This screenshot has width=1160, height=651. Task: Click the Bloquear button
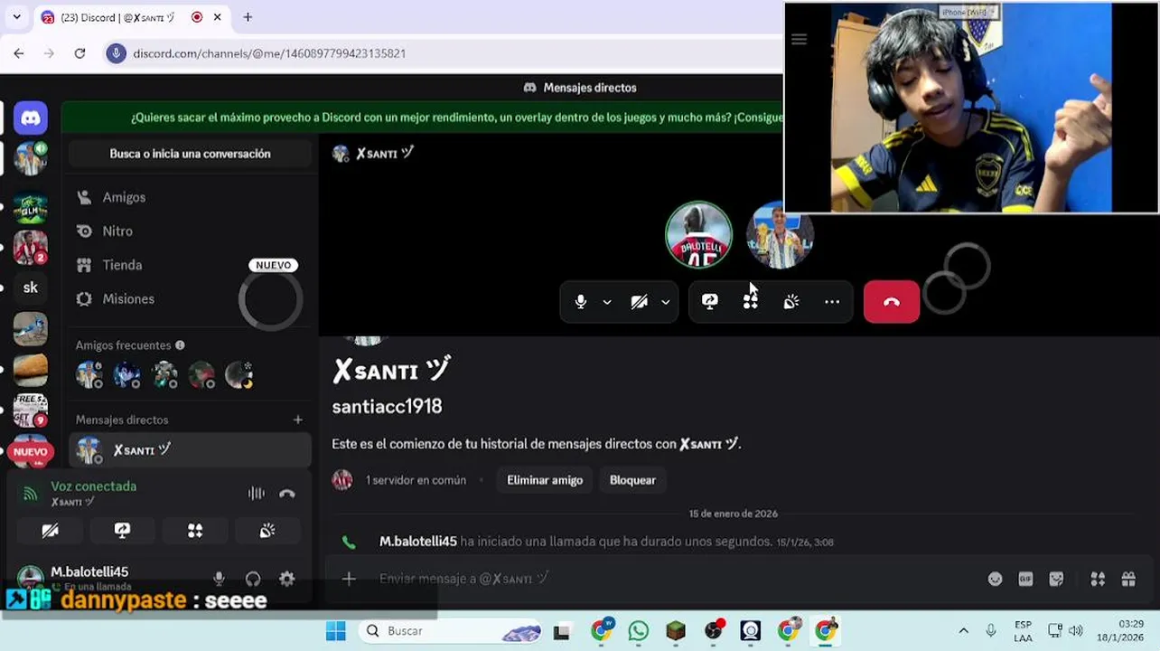(x=632, y=480)
